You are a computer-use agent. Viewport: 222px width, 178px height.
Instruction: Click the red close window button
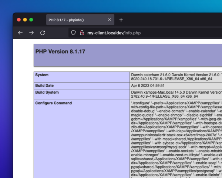pyautogui.click(x=19, y=20)
